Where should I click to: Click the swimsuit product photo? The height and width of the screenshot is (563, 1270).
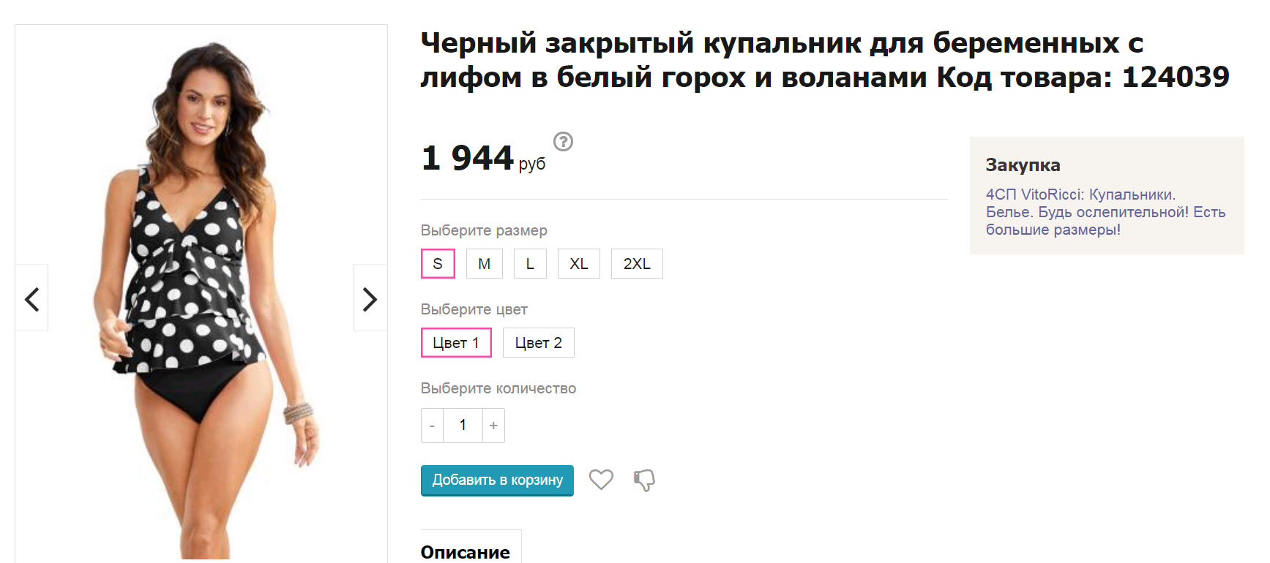click(201, 292)
